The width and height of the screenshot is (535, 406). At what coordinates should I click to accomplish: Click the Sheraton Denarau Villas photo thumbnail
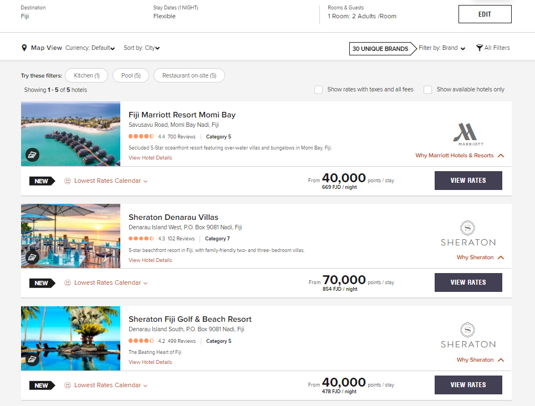coord(70,236)
